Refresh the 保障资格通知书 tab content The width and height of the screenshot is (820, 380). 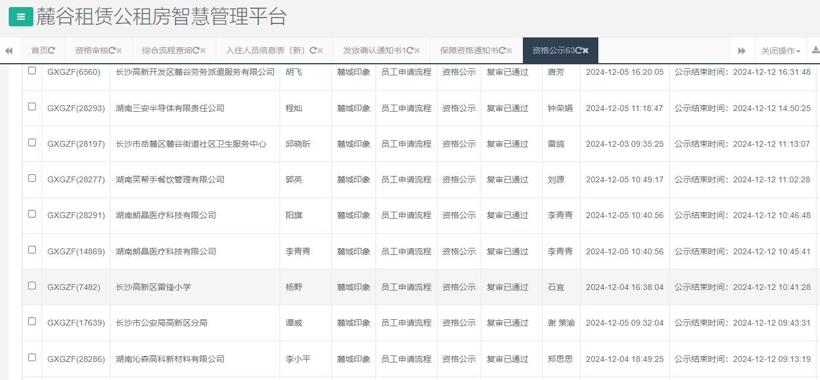click(x=503, y=50)
